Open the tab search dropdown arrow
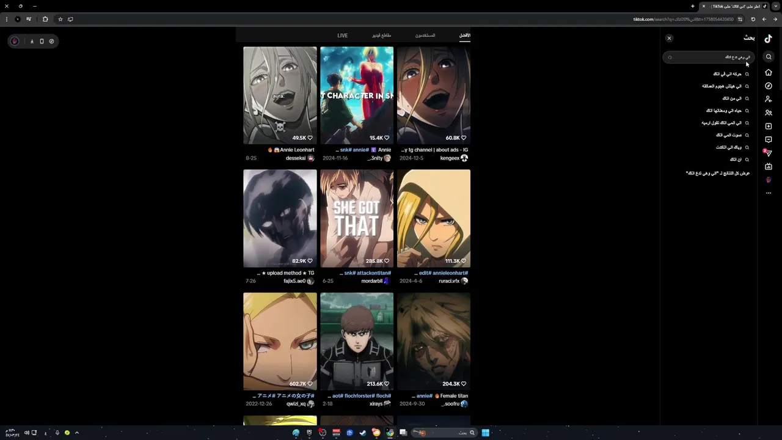This screenshot has height=440, width=782. (x=775, y=6)
